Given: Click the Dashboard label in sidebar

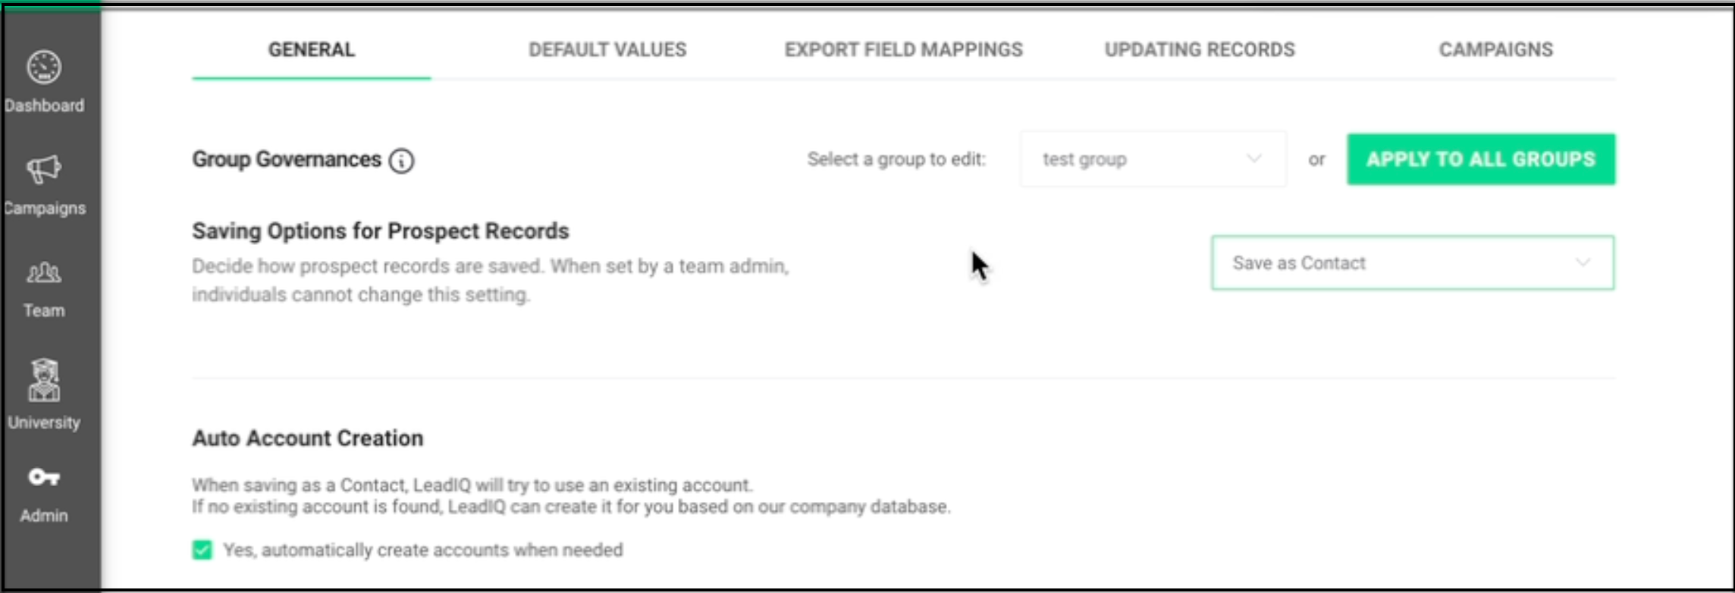Looking at the screenshot, I should pyautogui.click(x=44, y=105).
